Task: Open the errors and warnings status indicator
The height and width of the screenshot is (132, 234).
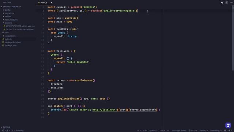Action: point(6,131)
